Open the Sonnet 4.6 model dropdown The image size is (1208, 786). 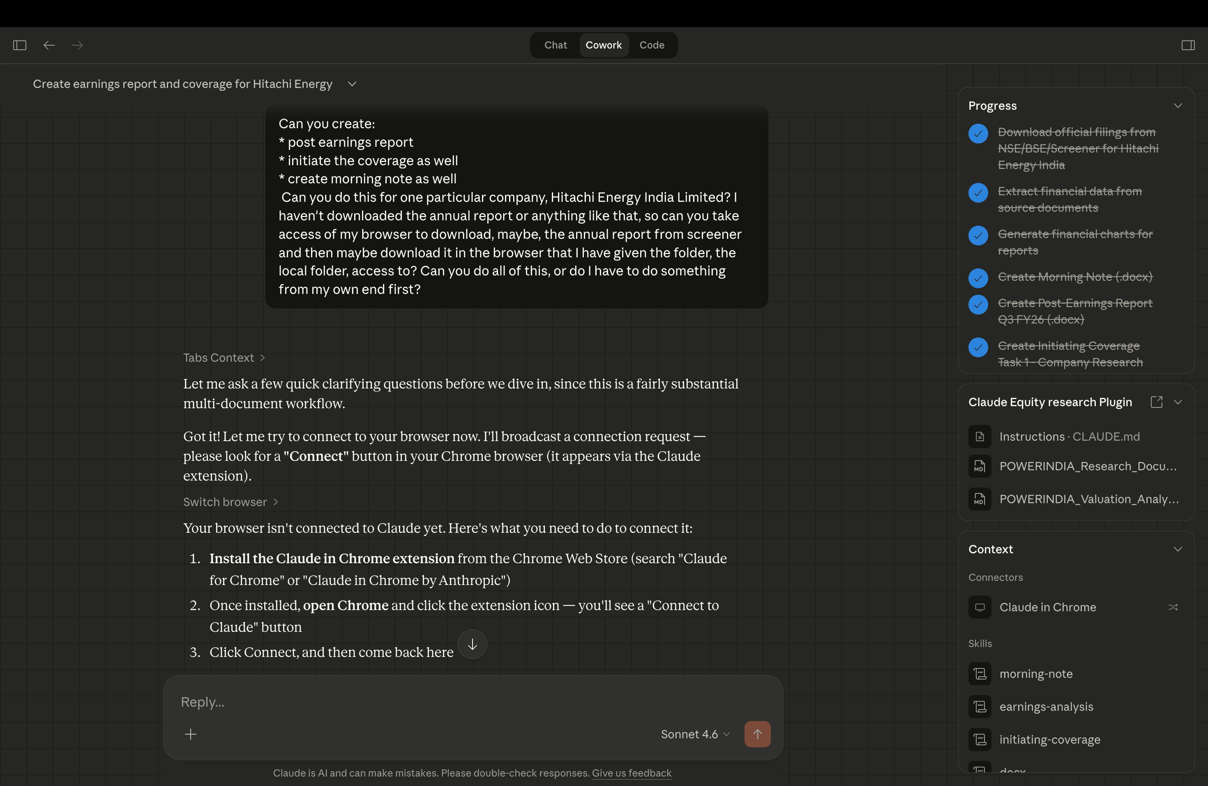pyautogui.click(x=695, y=734)
